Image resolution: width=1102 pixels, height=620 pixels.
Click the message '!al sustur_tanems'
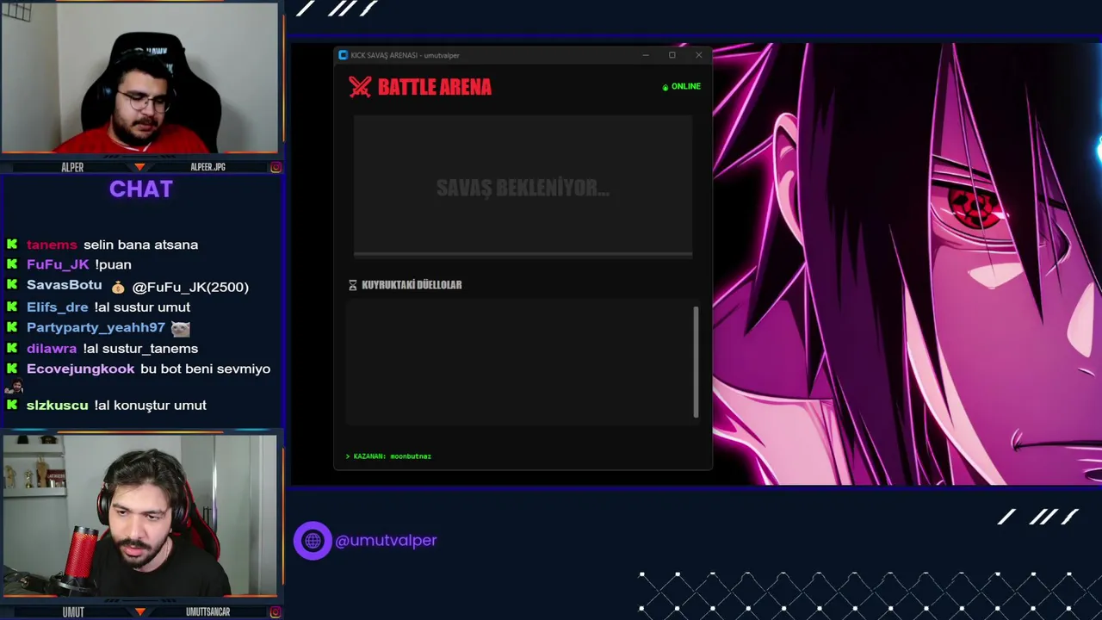(x=140, y=348)
